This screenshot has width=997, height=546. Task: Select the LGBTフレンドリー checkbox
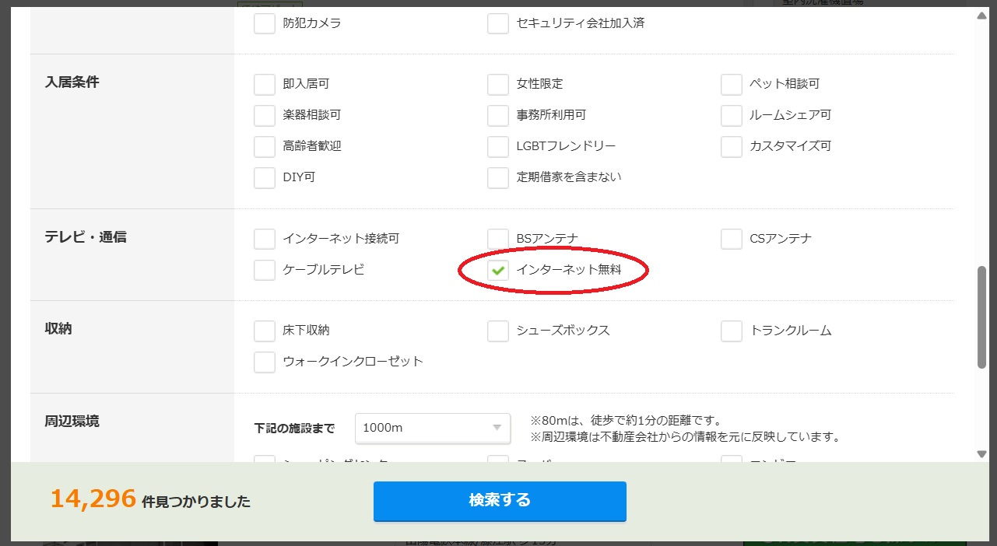[x=498, y=146]
